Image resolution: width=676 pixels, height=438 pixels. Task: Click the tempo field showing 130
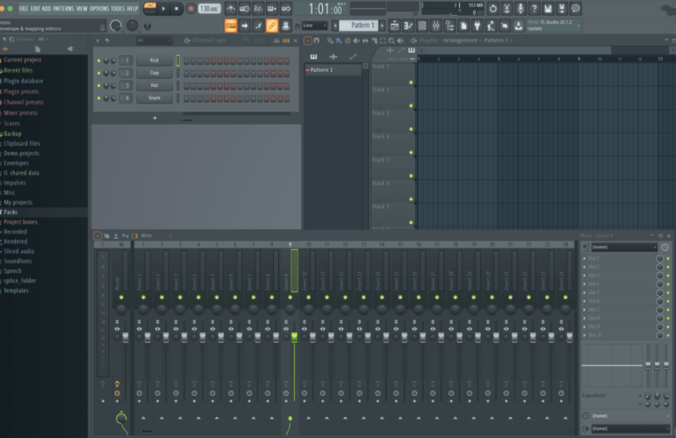[x=210, y=8]
